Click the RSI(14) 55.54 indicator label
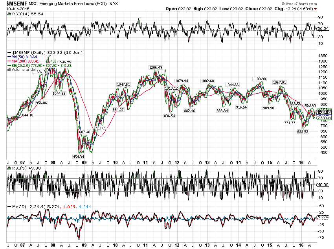The height and width of the screenshot is (249, 334). pyautogui.click(x=28, y=14)
